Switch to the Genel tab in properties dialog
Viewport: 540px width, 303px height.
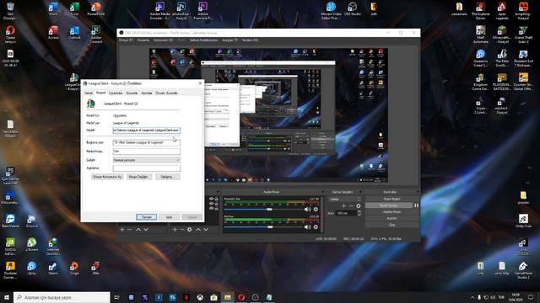pyautogui.click(x=89, y=93)
